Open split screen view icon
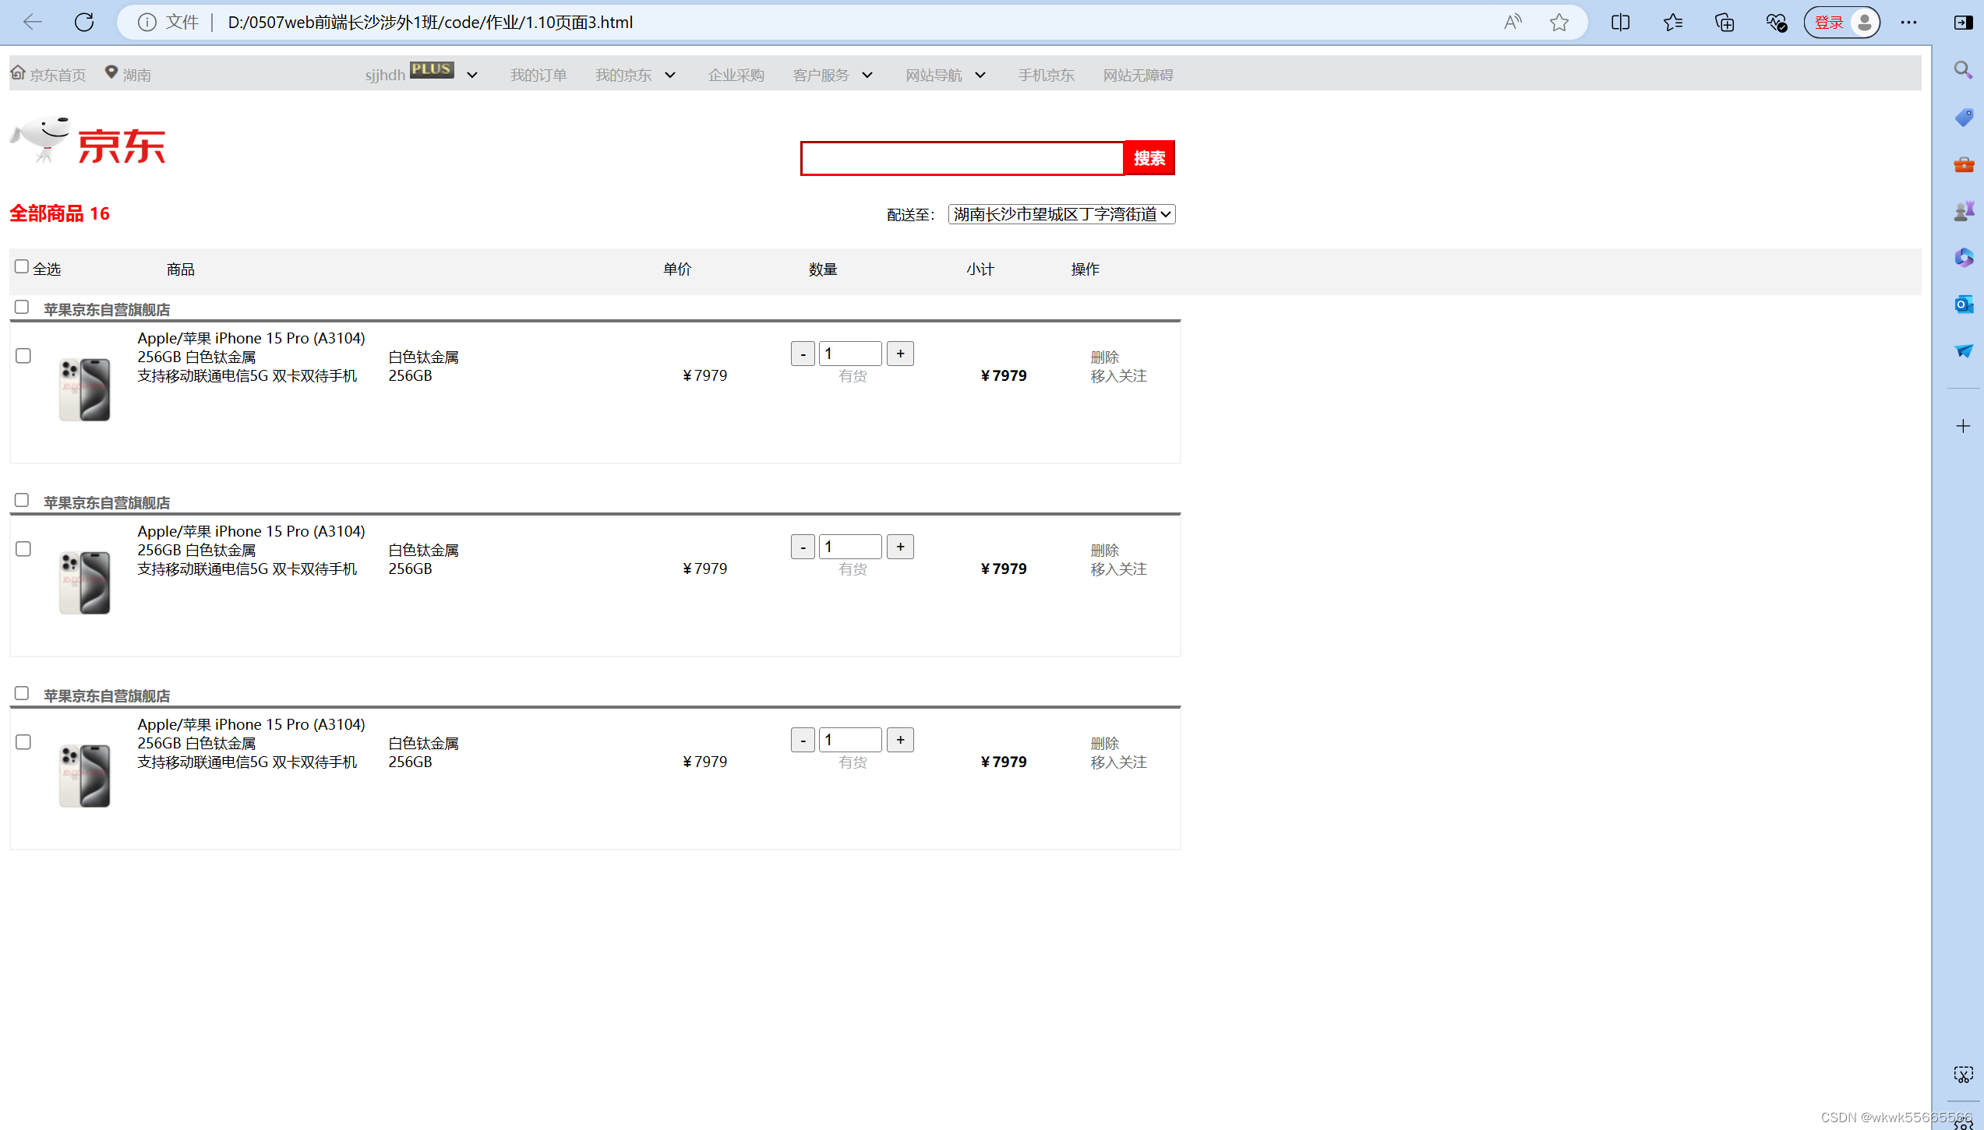Screen dimensions: 1984x1130 click(1620, 22)
